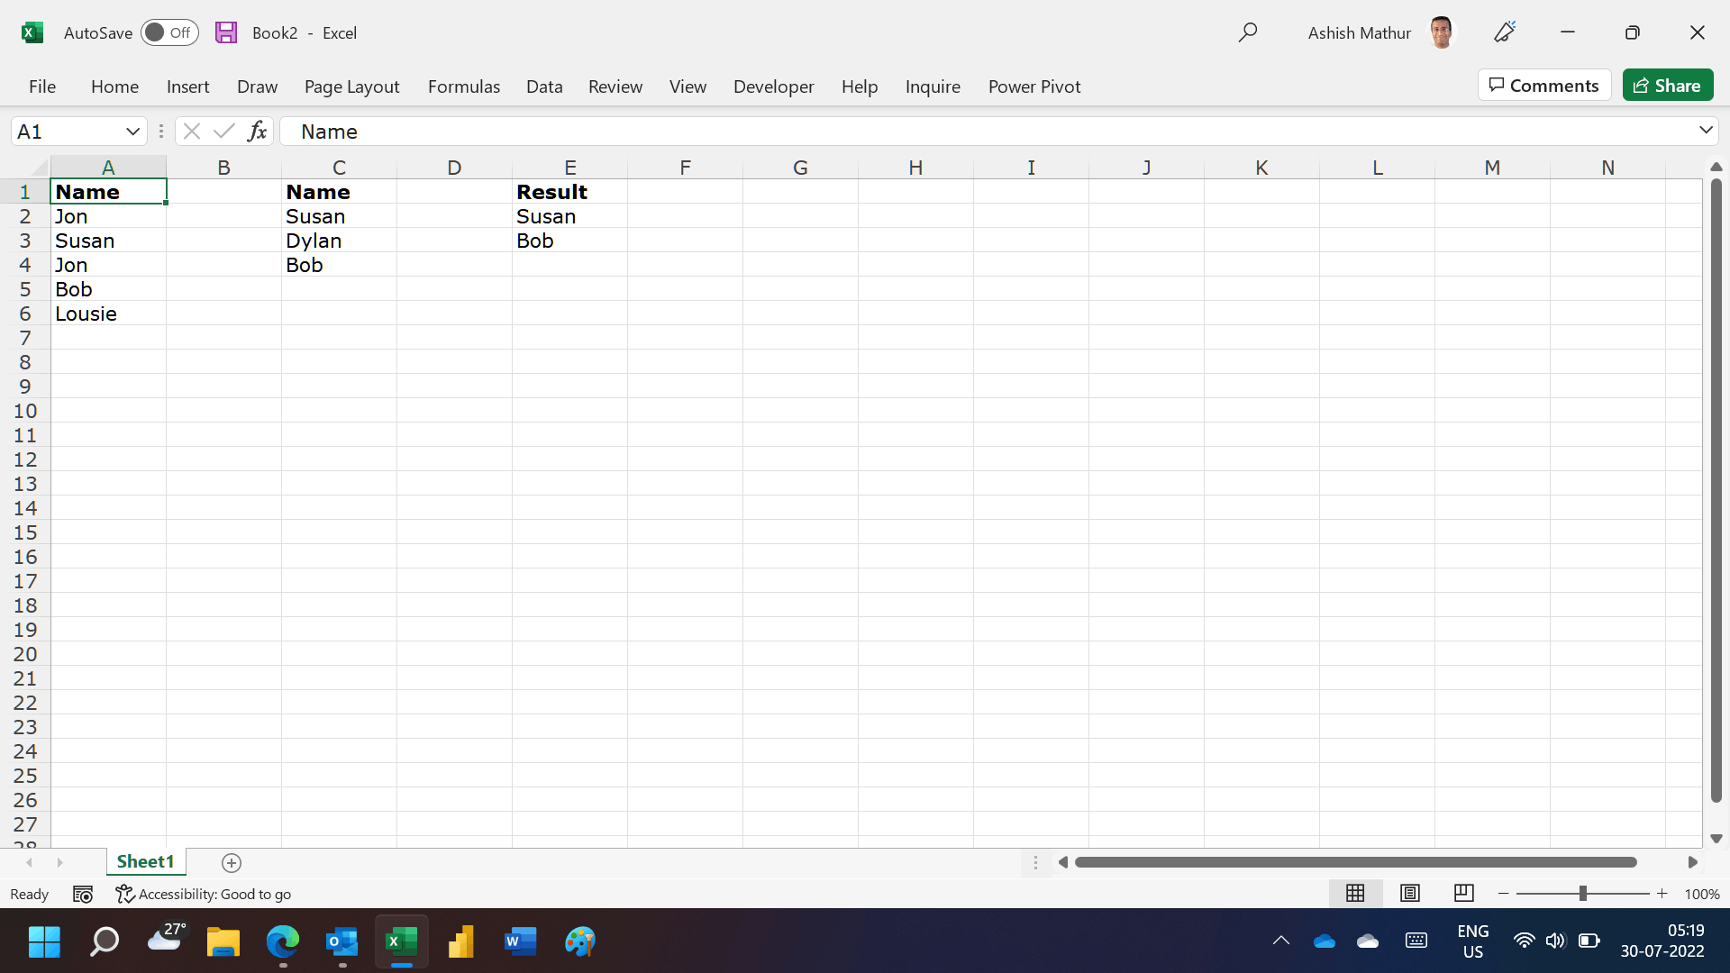The height and width of the screenshot is (973, 1730).
Task: Switch to Page Break Preview icon
Action: pos(1463,894)
